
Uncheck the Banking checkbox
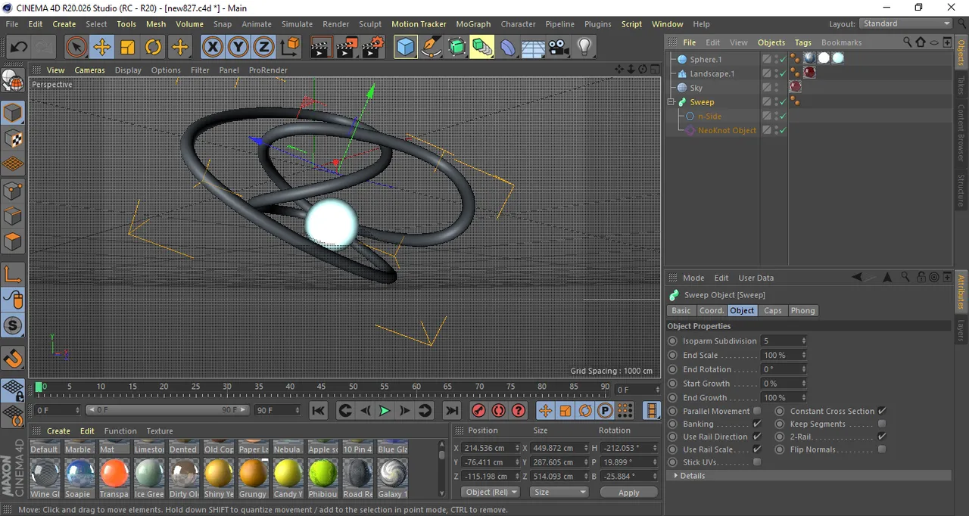pyautogui.click(x=757, y=424)
